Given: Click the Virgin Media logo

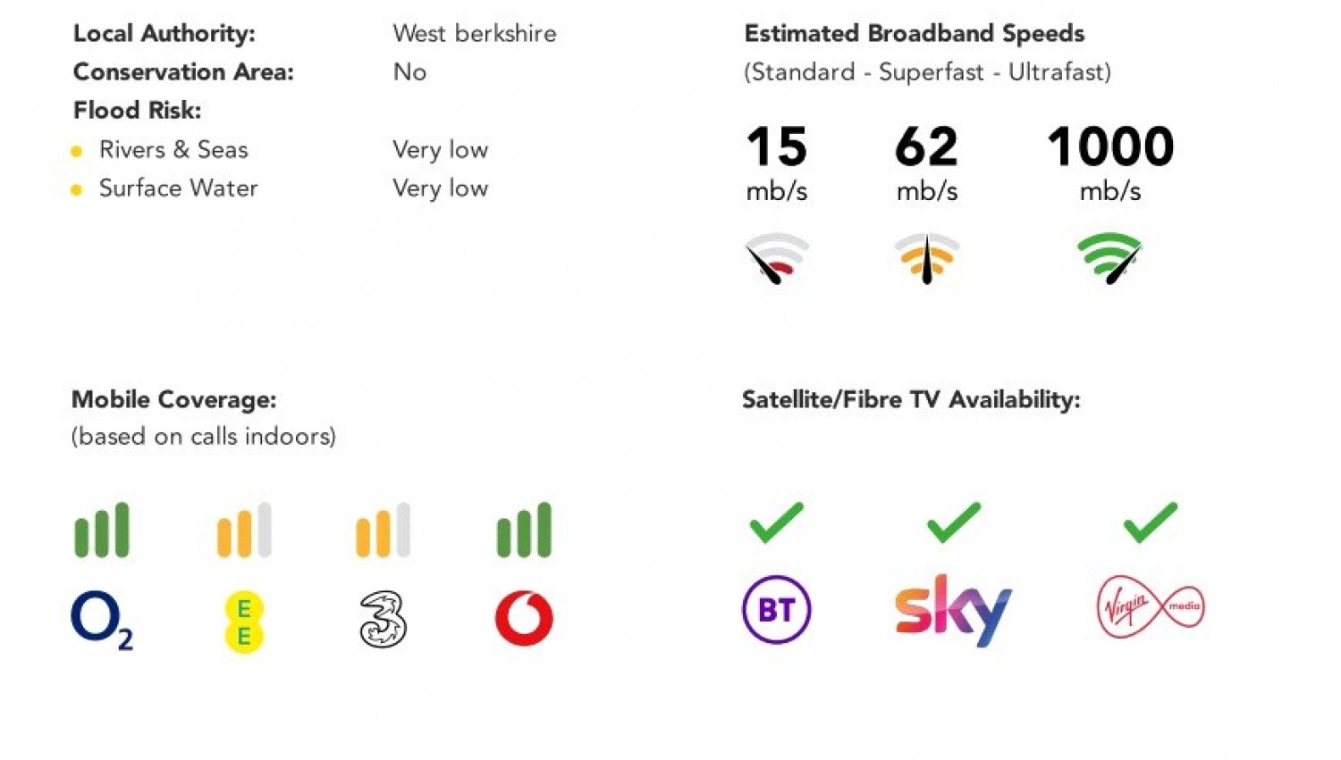Looking at the screenshot, I should [x=1151, y=607].
